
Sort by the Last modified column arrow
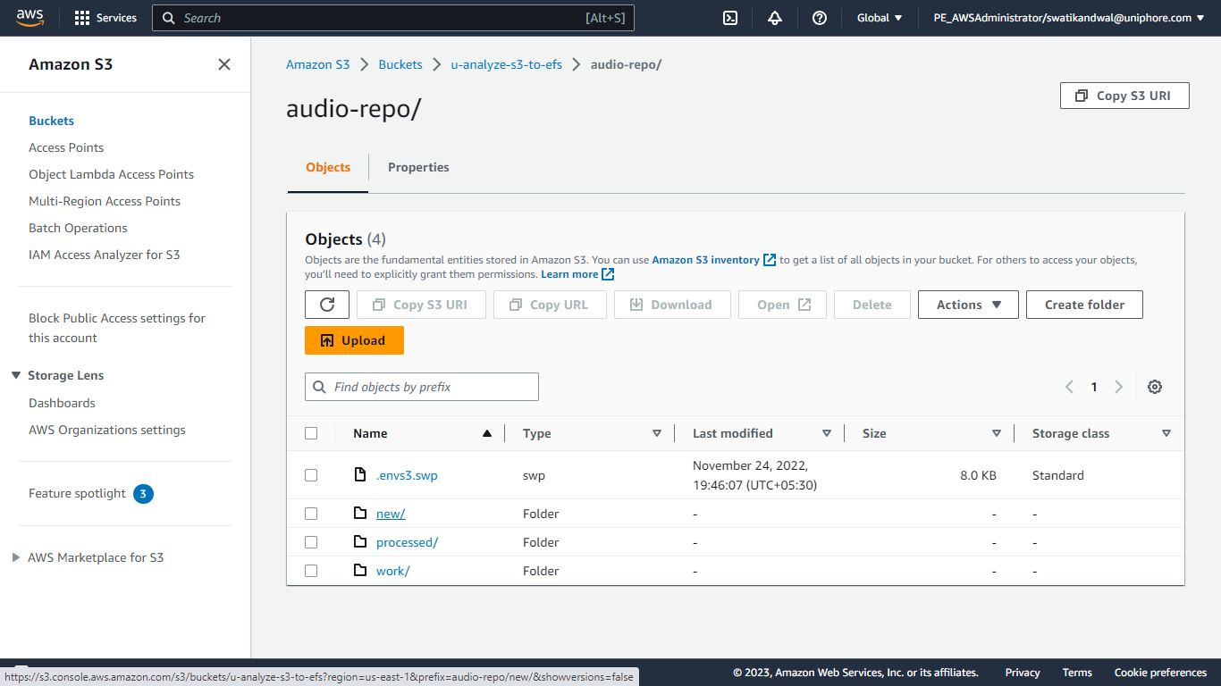pos(827,433)
